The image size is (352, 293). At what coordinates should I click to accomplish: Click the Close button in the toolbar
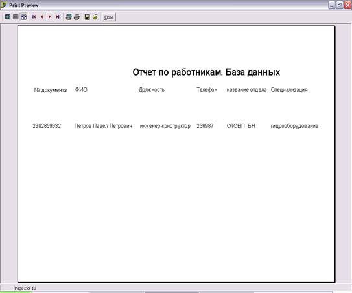click(x=109, y=17)
